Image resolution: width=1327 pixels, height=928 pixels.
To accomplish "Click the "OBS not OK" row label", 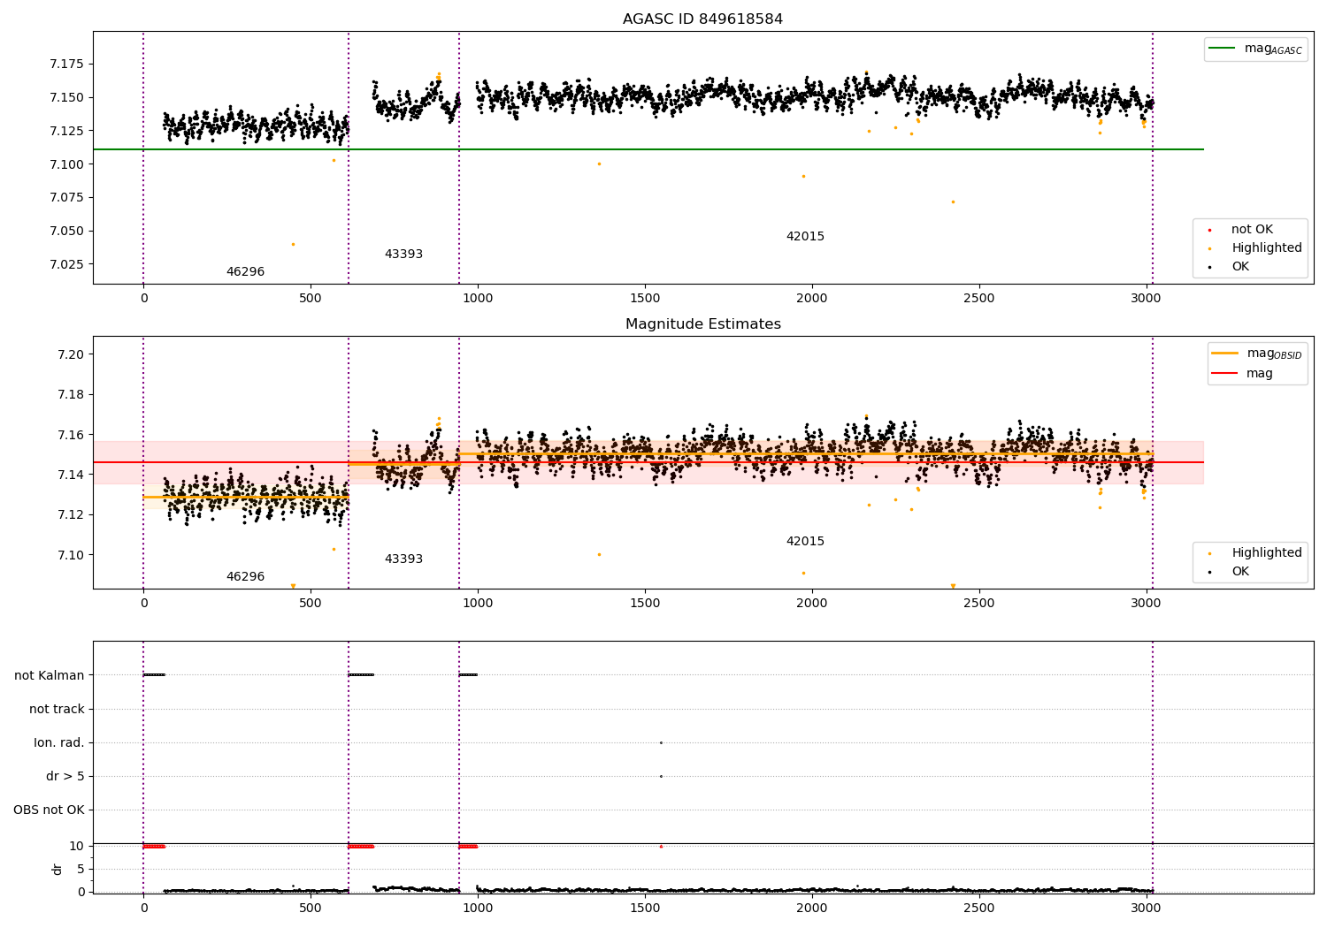I will tap(49, 810).
